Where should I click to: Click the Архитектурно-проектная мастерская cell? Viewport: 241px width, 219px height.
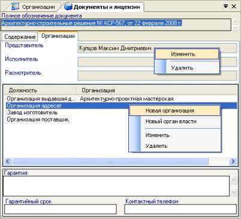click(x=126, y=99)
